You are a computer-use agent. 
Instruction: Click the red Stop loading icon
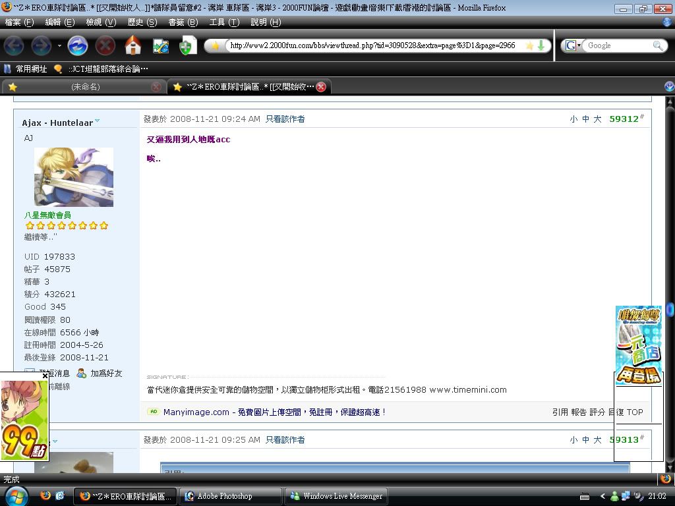[x=105, y=45]
